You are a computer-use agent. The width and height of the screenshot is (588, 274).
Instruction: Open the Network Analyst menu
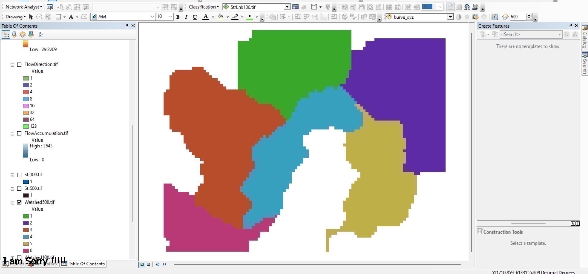pos(24,7)
